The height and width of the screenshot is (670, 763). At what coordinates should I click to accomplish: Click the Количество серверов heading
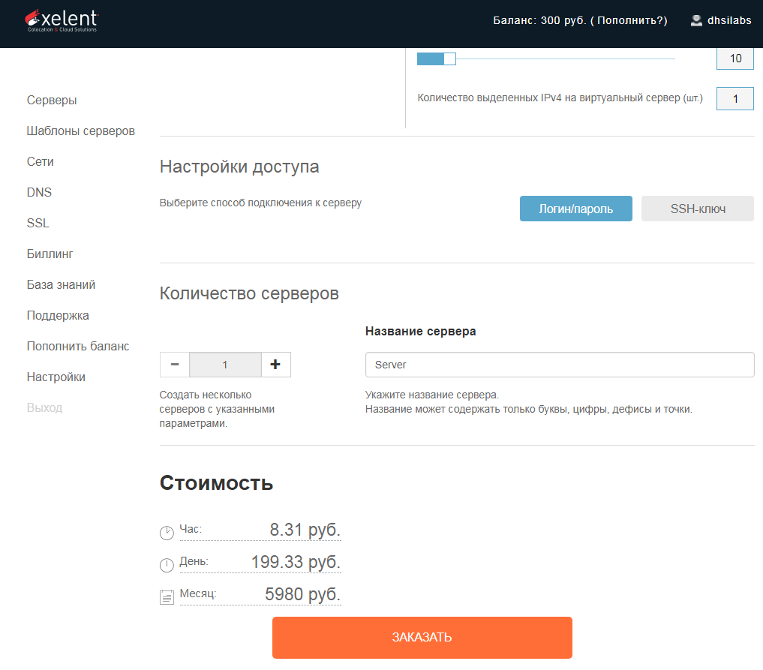pos(249,293)
